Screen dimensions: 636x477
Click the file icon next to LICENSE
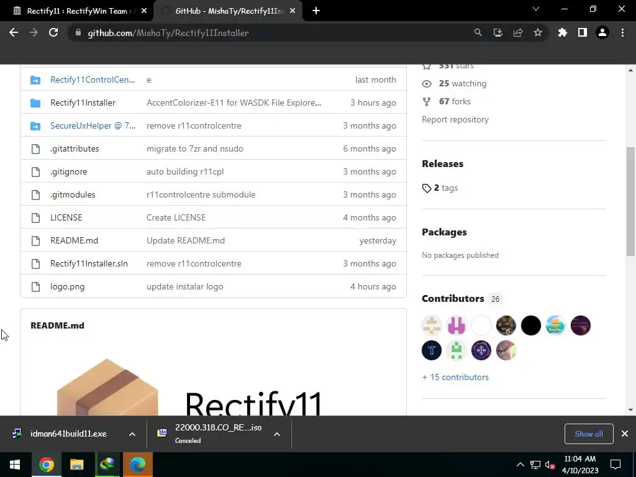[35, 218]
